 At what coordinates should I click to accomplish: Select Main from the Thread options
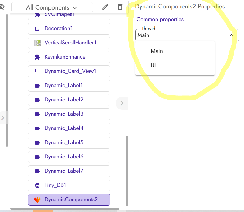[x=157, y=51]
